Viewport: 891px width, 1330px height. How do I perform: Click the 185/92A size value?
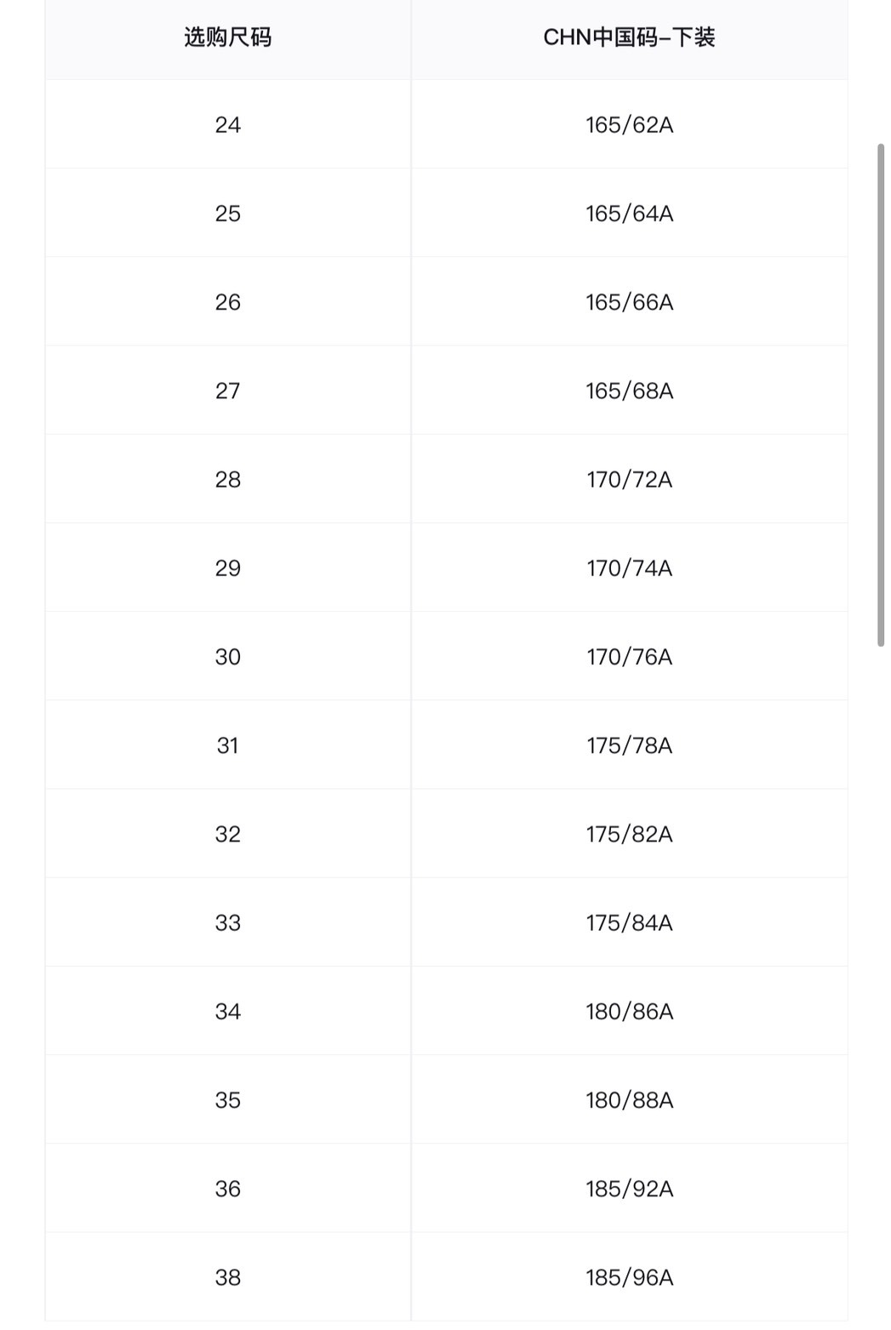pos(629,1189)
